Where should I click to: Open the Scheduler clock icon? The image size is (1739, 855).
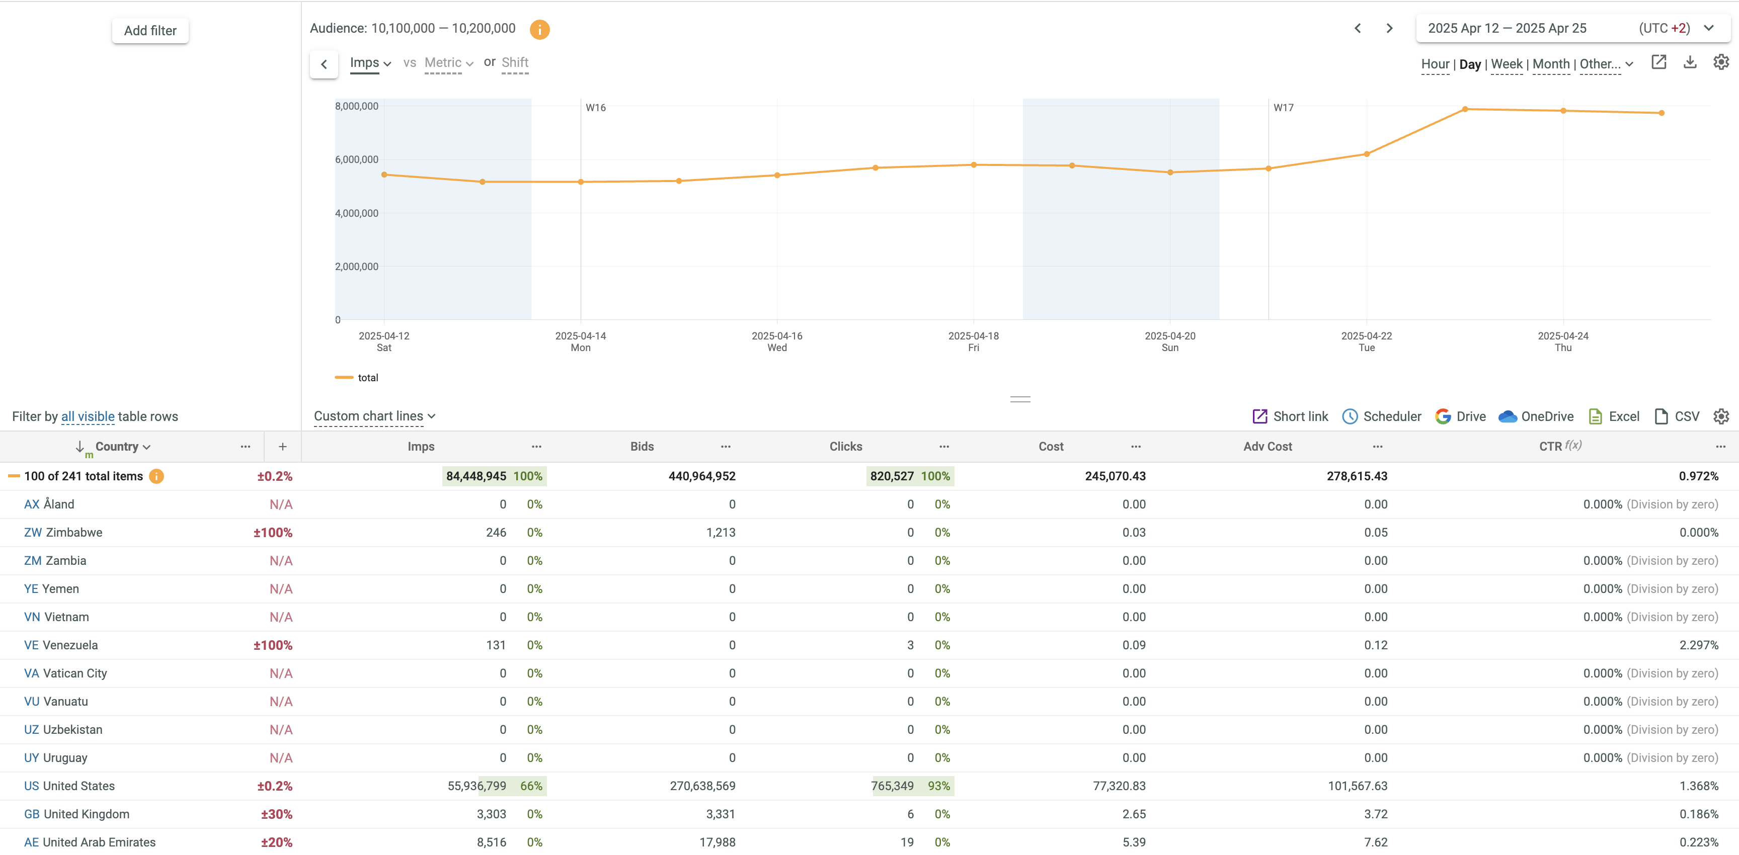click(1349, 416)
